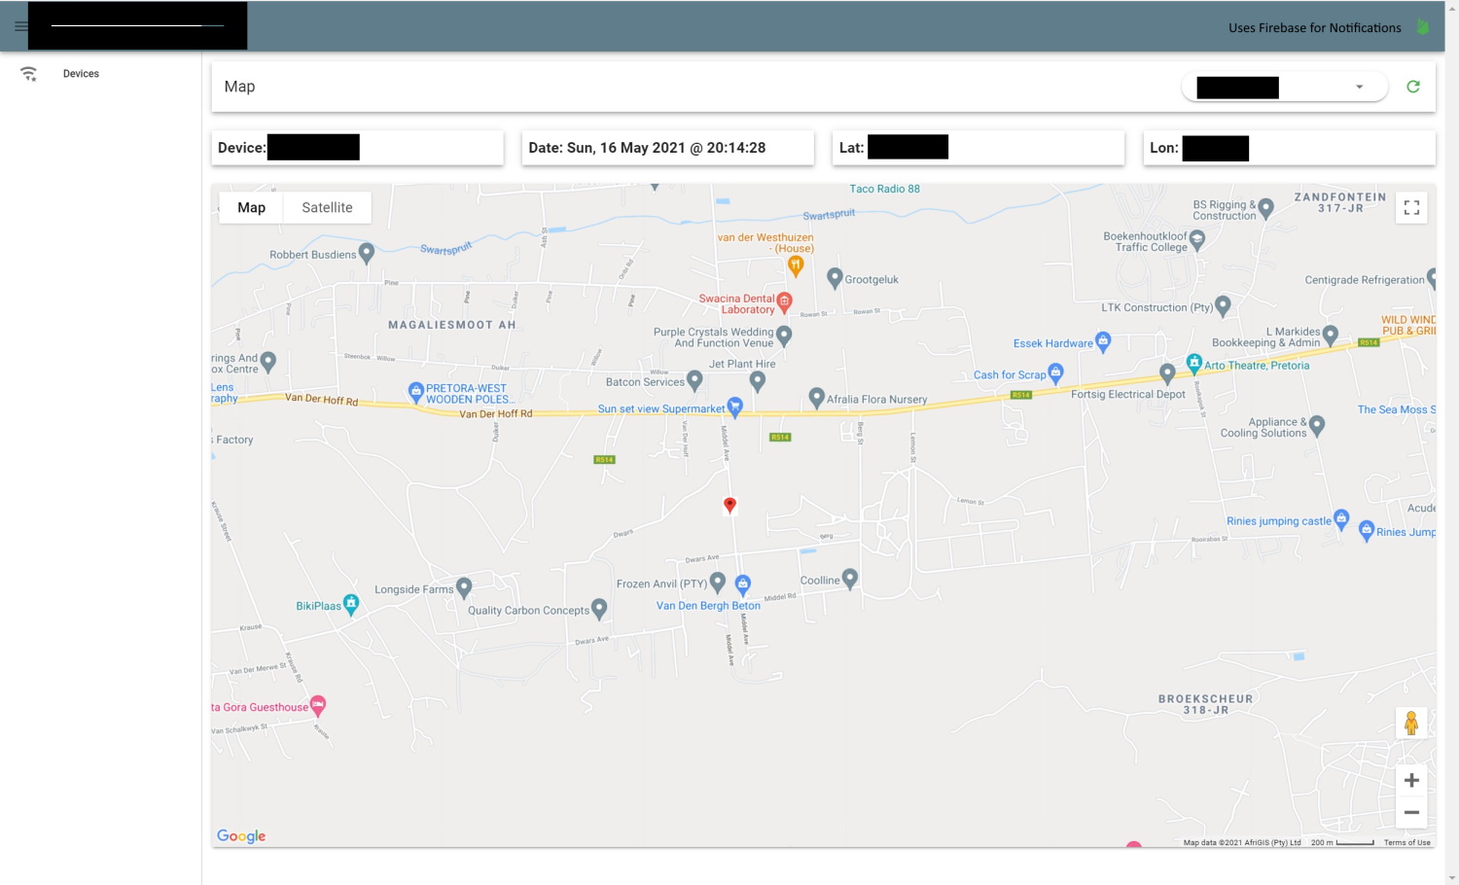Select Appliance & Cooling Solutions pin

1317,425
